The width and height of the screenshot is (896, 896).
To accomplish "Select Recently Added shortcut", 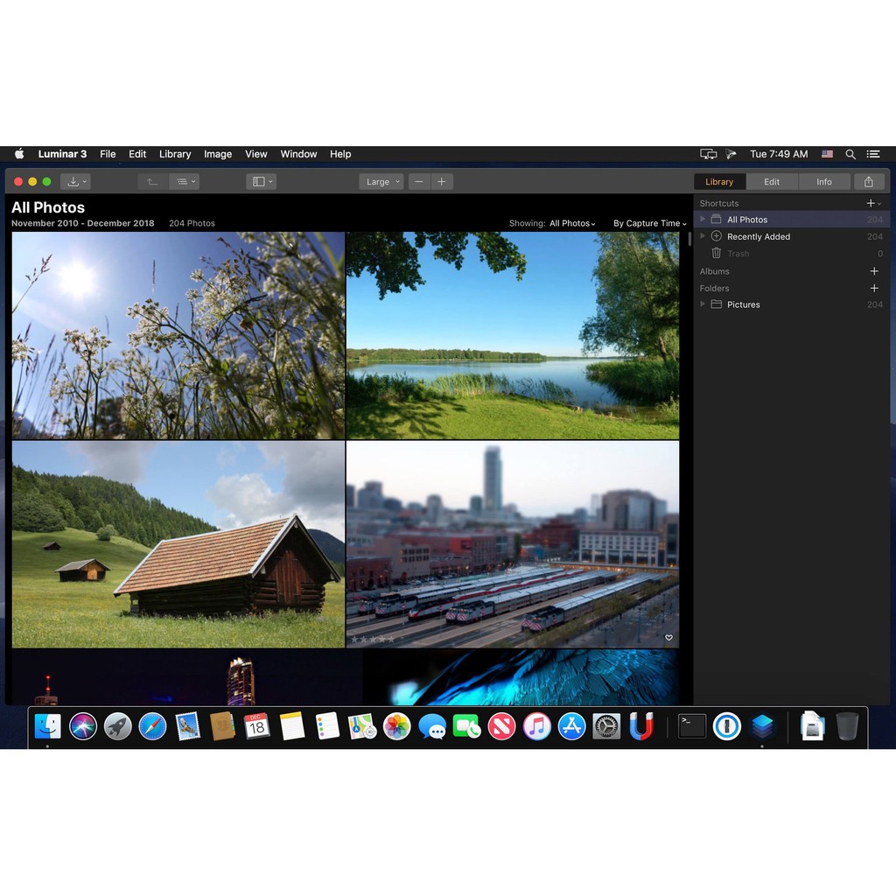I will click(758, 236).
